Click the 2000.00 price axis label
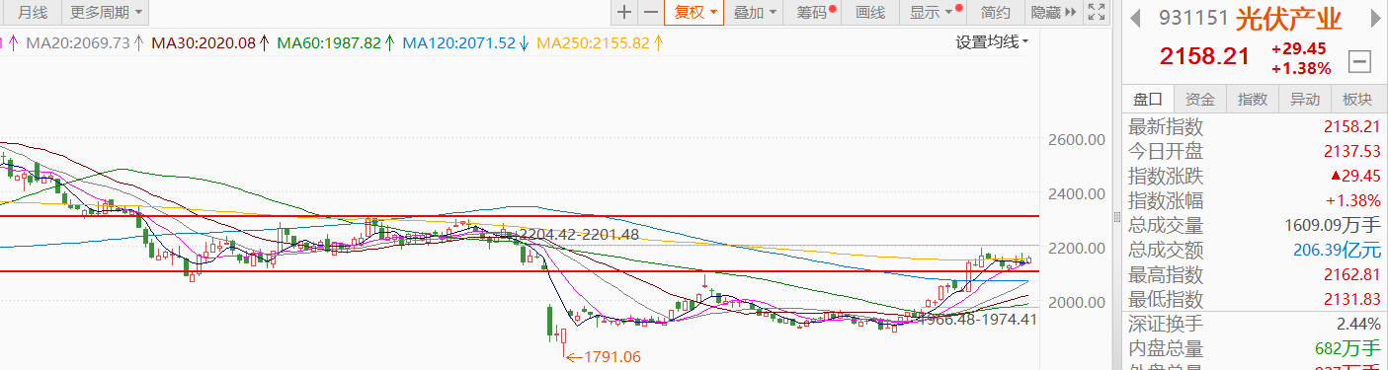Image resolution: width=1388 pixels, height=370 pixels. [x=1076, y=302]
